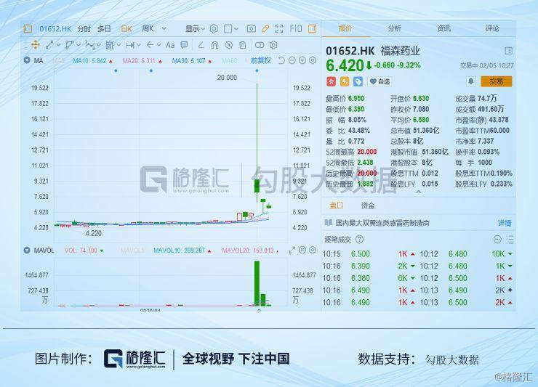Open MA indicator settings gear

(313, 60)
